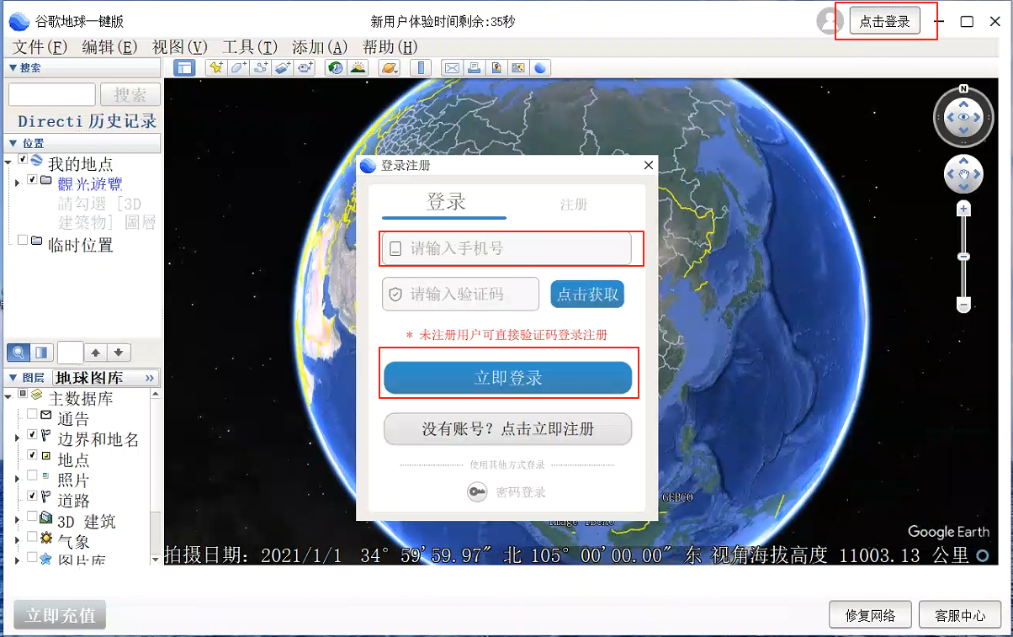
Task: Toggle the sidebar panel toolbar icon
Action: pos(184,67)
